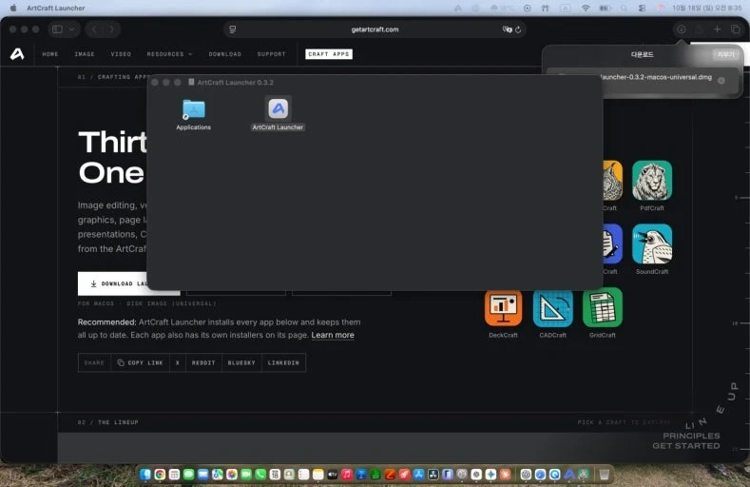This screenshot has width=750, height=487.
Task: Go to the VIDEO nav item
Action: pyautogui.click(x=121, y=54)
